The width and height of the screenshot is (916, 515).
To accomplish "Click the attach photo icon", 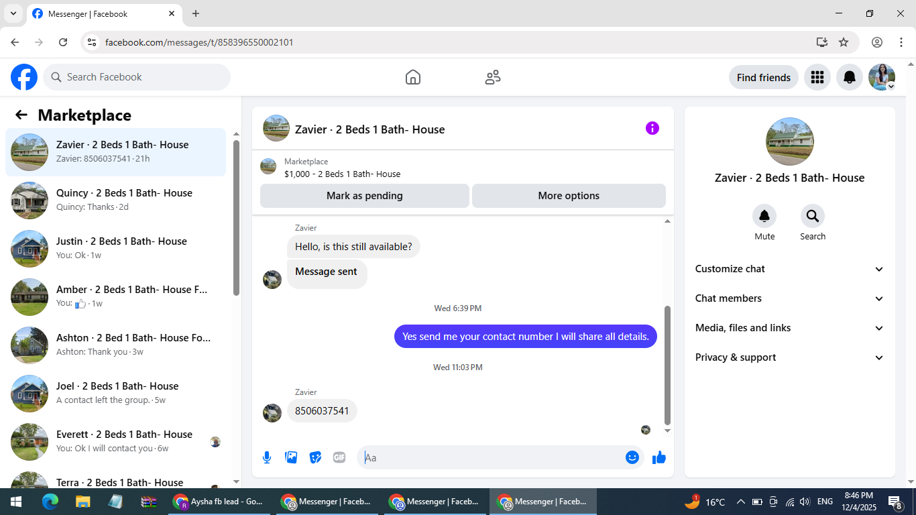I will tap(291, 457).
